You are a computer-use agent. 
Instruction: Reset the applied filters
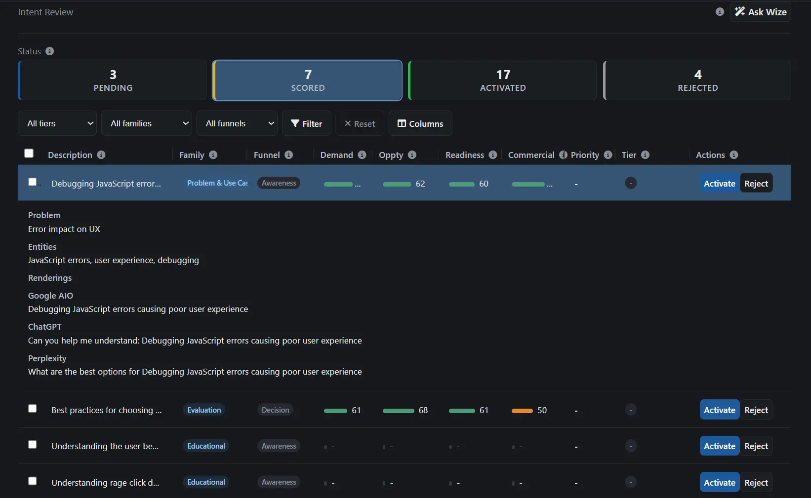click(360, 123)
